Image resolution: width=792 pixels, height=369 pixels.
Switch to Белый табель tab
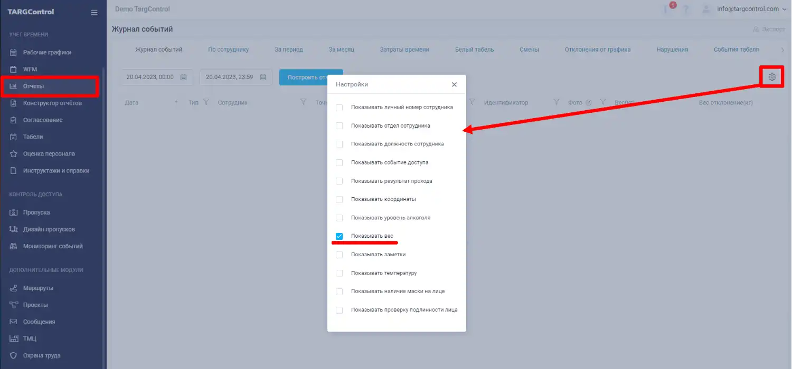pos(475,50)
